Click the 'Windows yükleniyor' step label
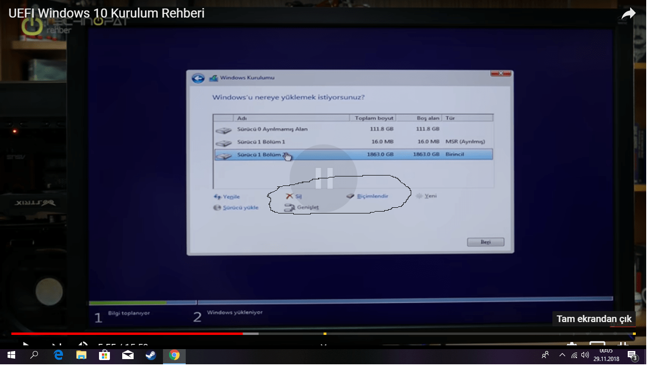 (x=235, y=313)
